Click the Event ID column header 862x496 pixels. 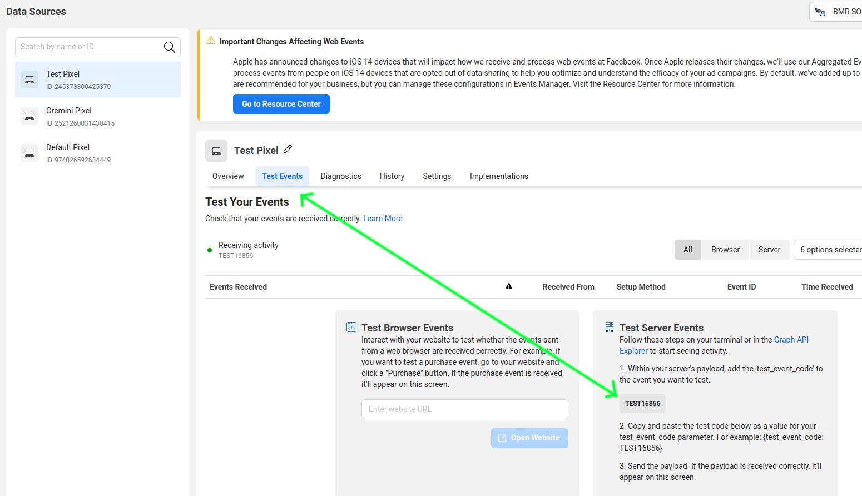pos(741,287)
